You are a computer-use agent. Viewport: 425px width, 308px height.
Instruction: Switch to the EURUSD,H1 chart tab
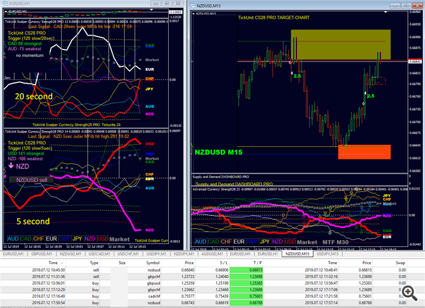coord(268,254)
